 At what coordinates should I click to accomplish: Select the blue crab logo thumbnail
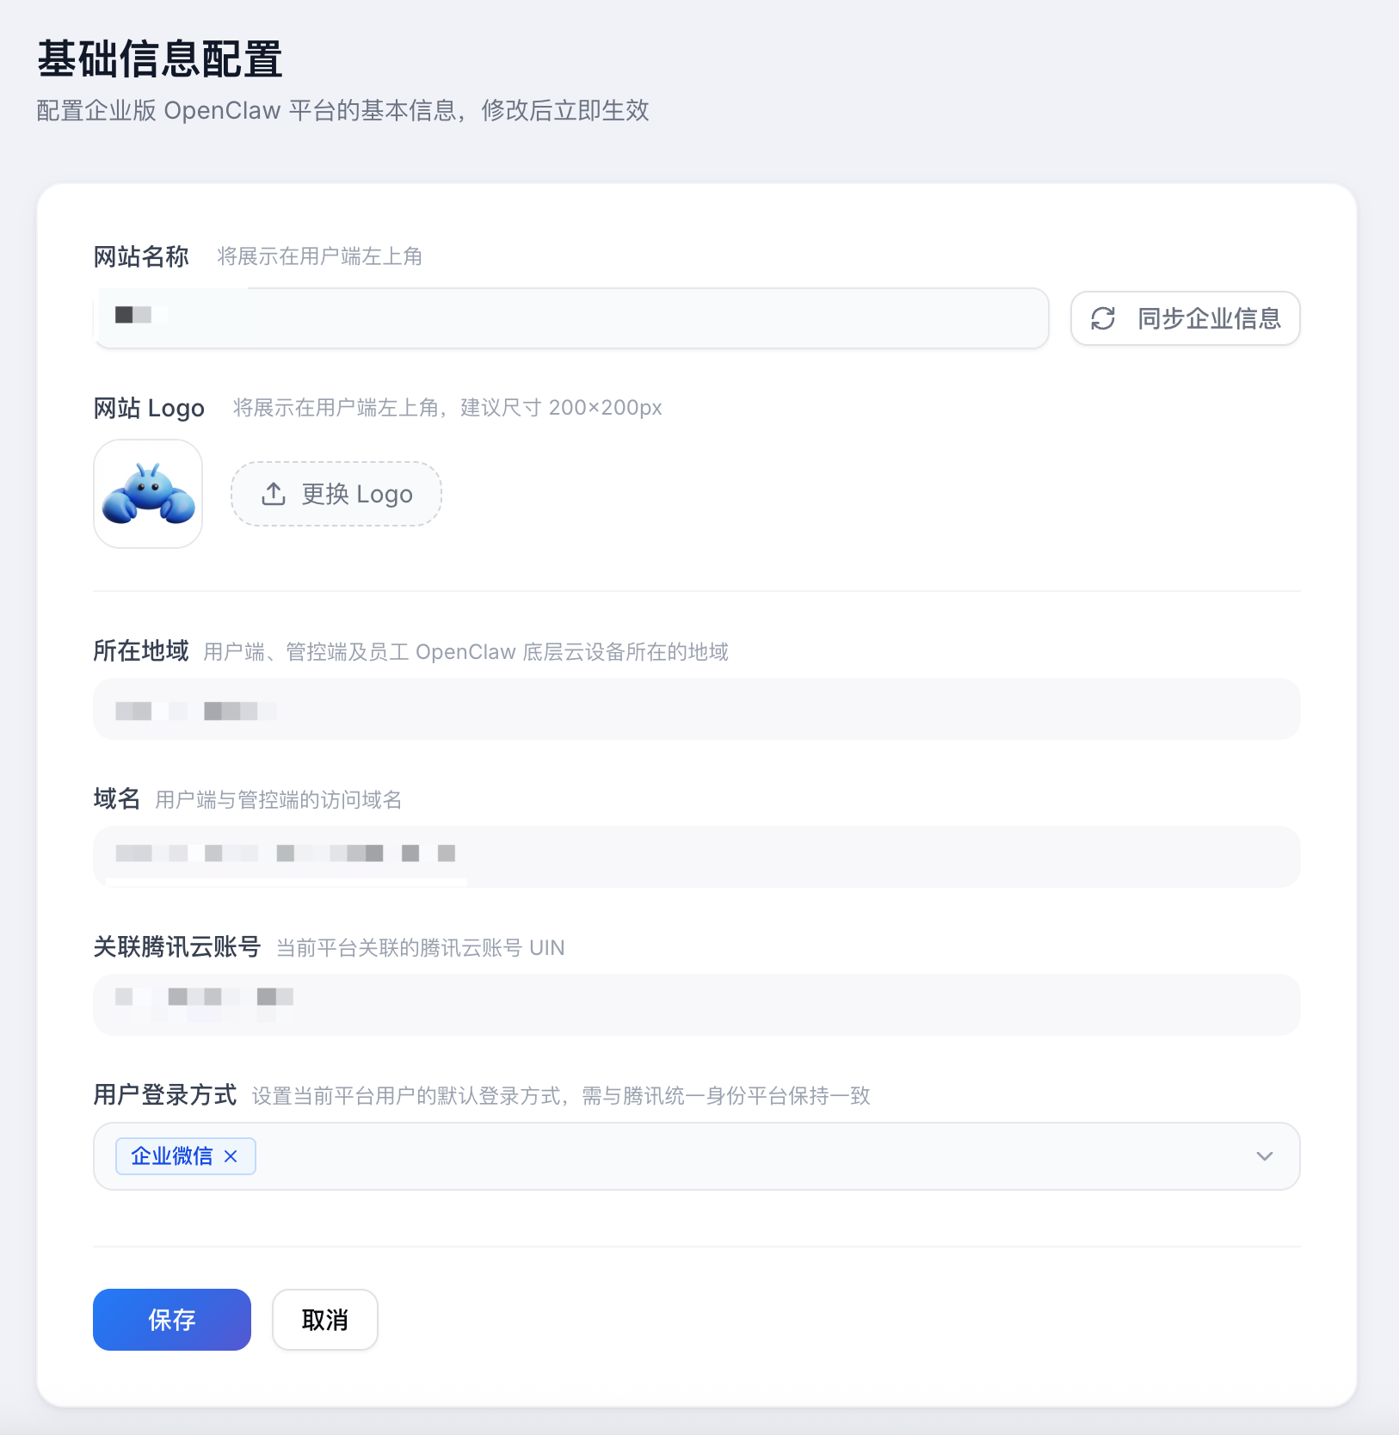click(x=148, y=494)
